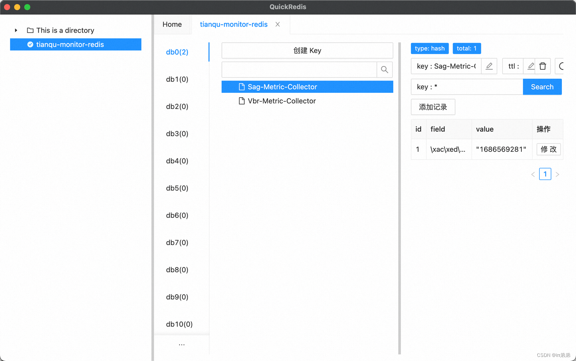Viewport: 576px width, 361px height.
Task: Select database db9(0)
Action: [x=177, y=297]
